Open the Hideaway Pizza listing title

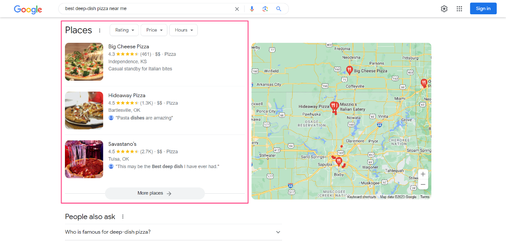point(127,95)
